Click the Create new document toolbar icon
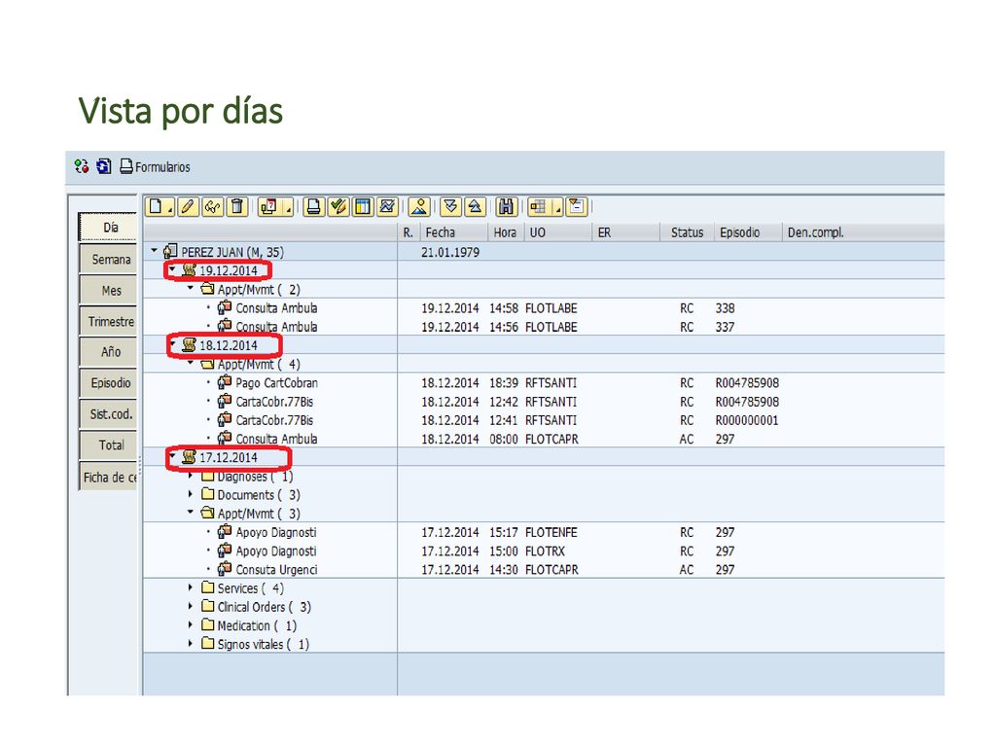996x747 pixels. coord(156,206)
